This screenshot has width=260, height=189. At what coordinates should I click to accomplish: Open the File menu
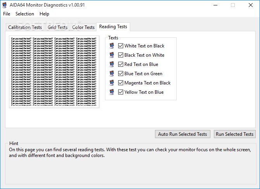(7, 14)
